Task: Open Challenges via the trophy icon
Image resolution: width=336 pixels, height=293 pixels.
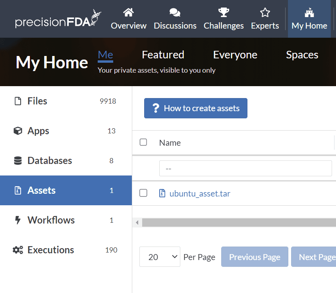Action: click(224, 13)
